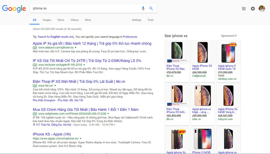Viewport: 270px width, 154px height.
Task: Open 'Mua XS Chính Hãng' ad result
Action: coord(86,109)
